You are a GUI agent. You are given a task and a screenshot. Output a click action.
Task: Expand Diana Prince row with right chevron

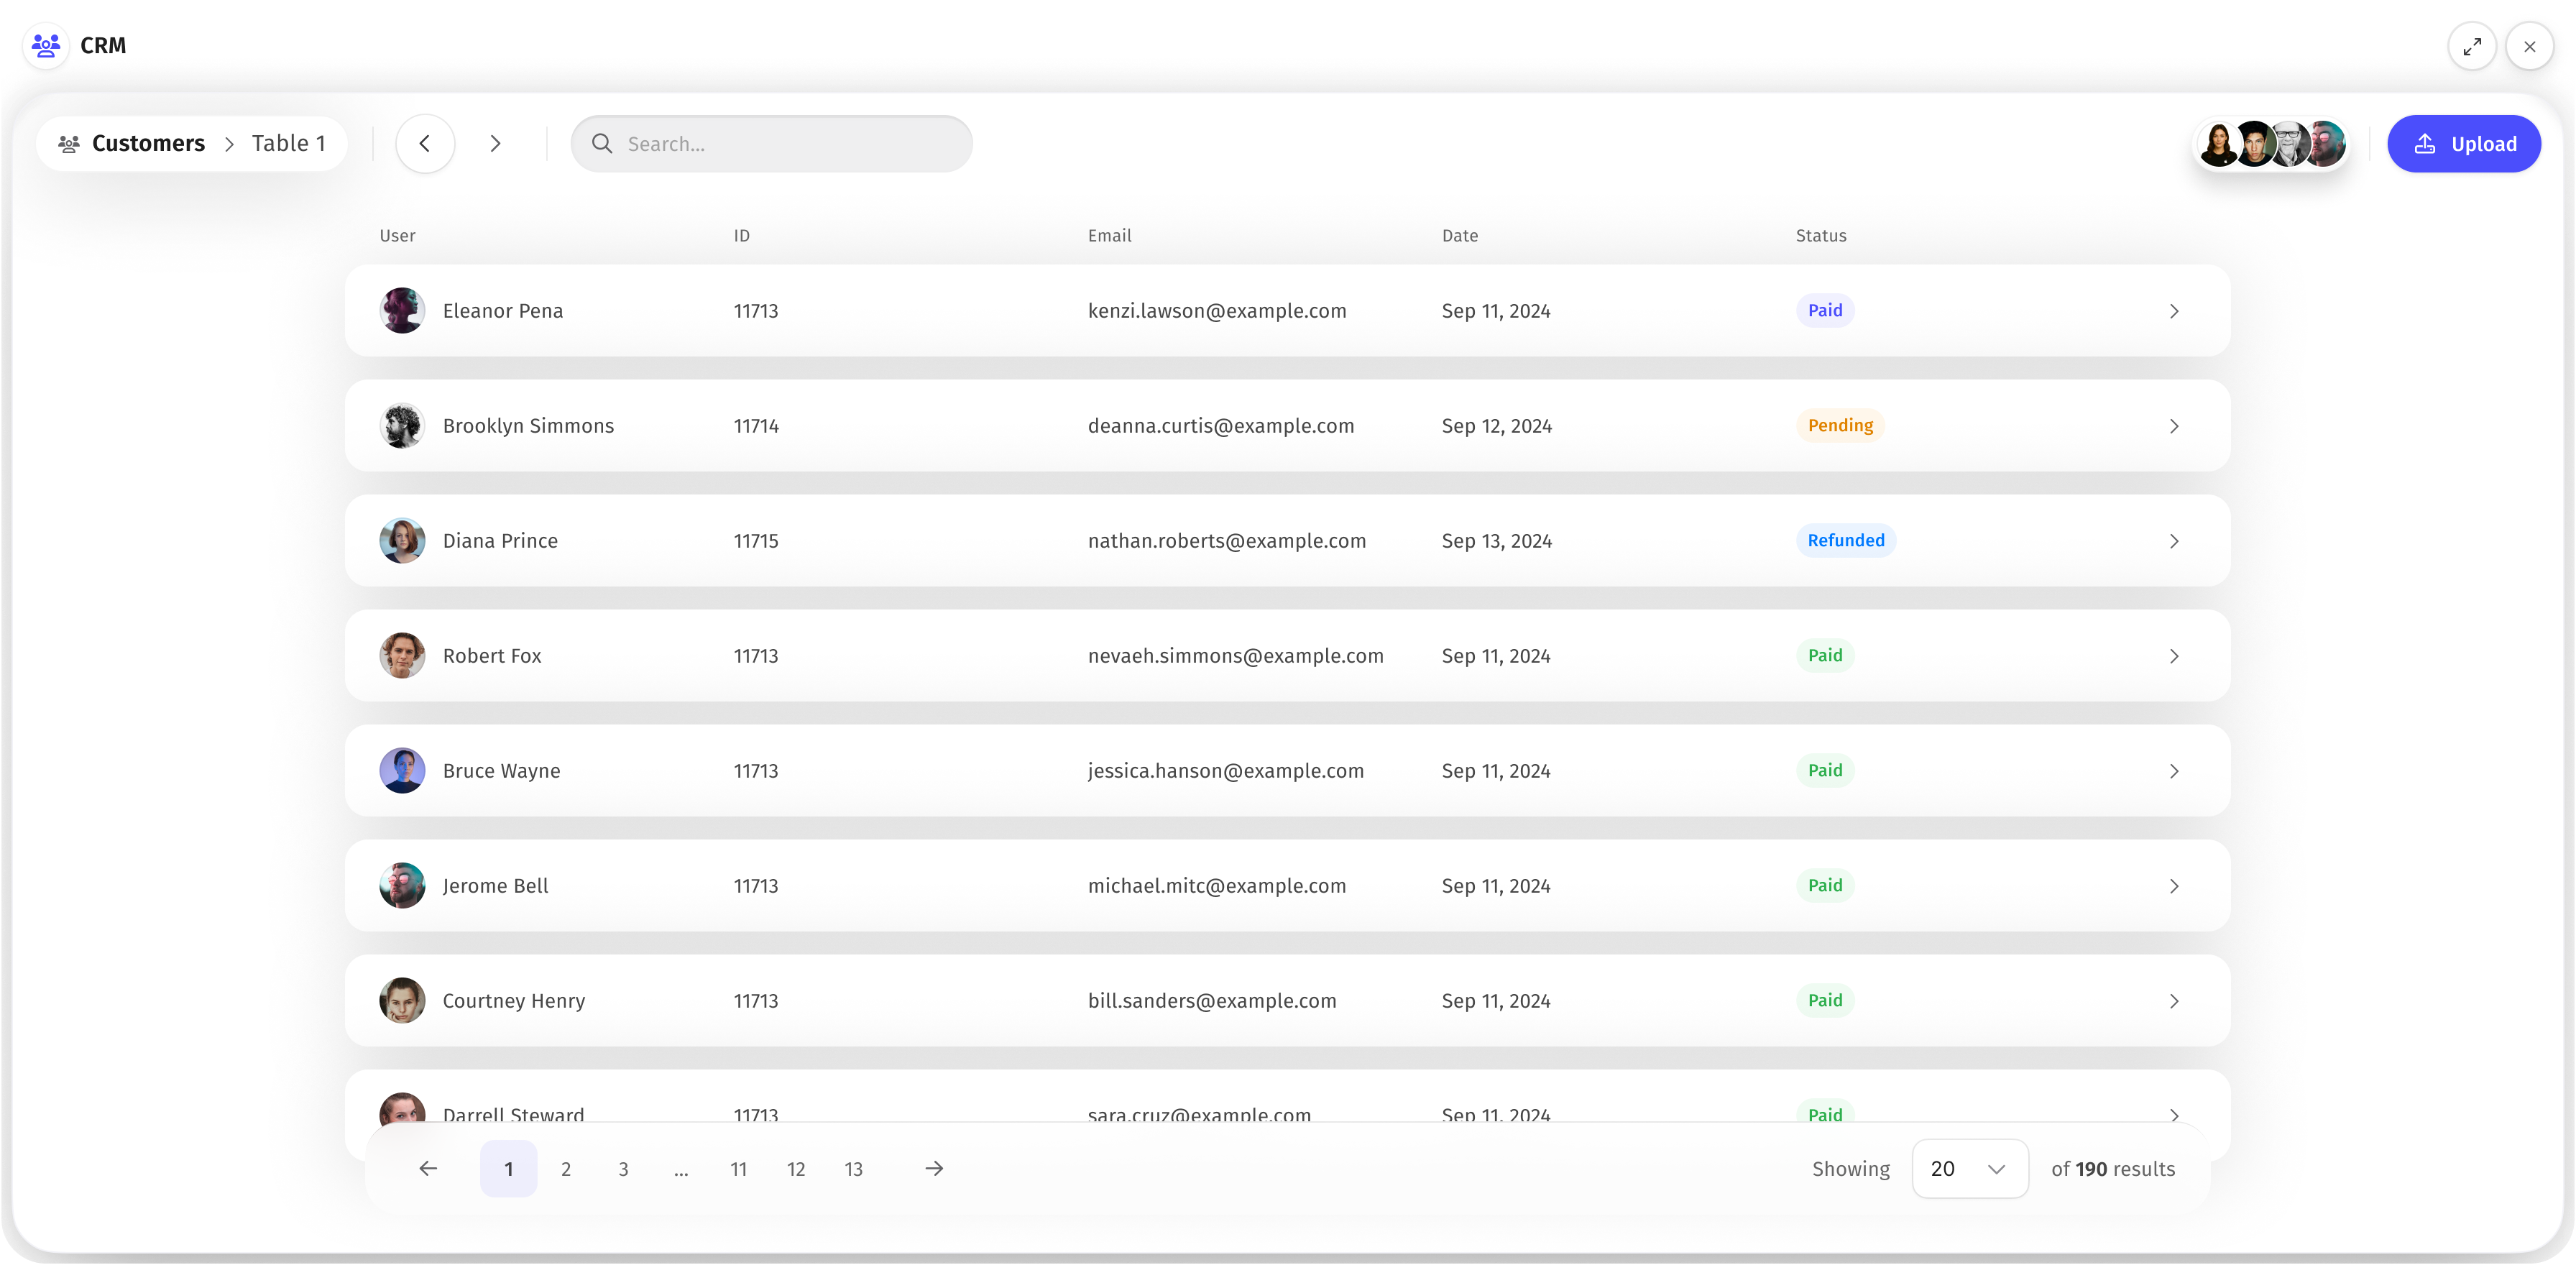pos(2173,541)
